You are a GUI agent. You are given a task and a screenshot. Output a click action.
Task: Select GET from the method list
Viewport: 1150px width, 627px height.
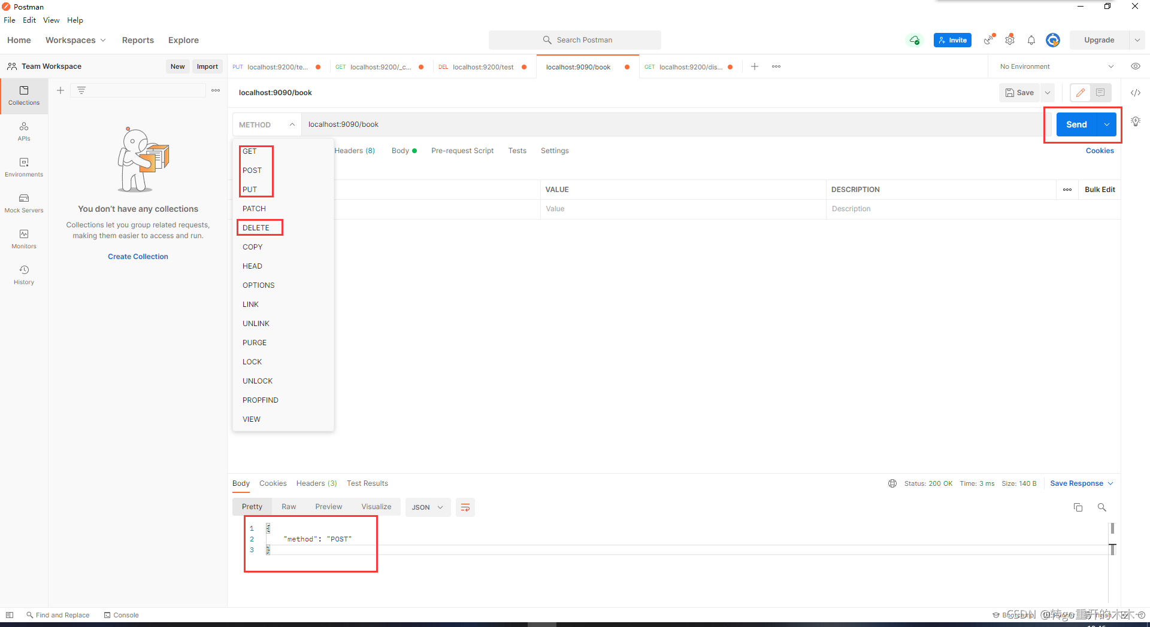(249, 151)
